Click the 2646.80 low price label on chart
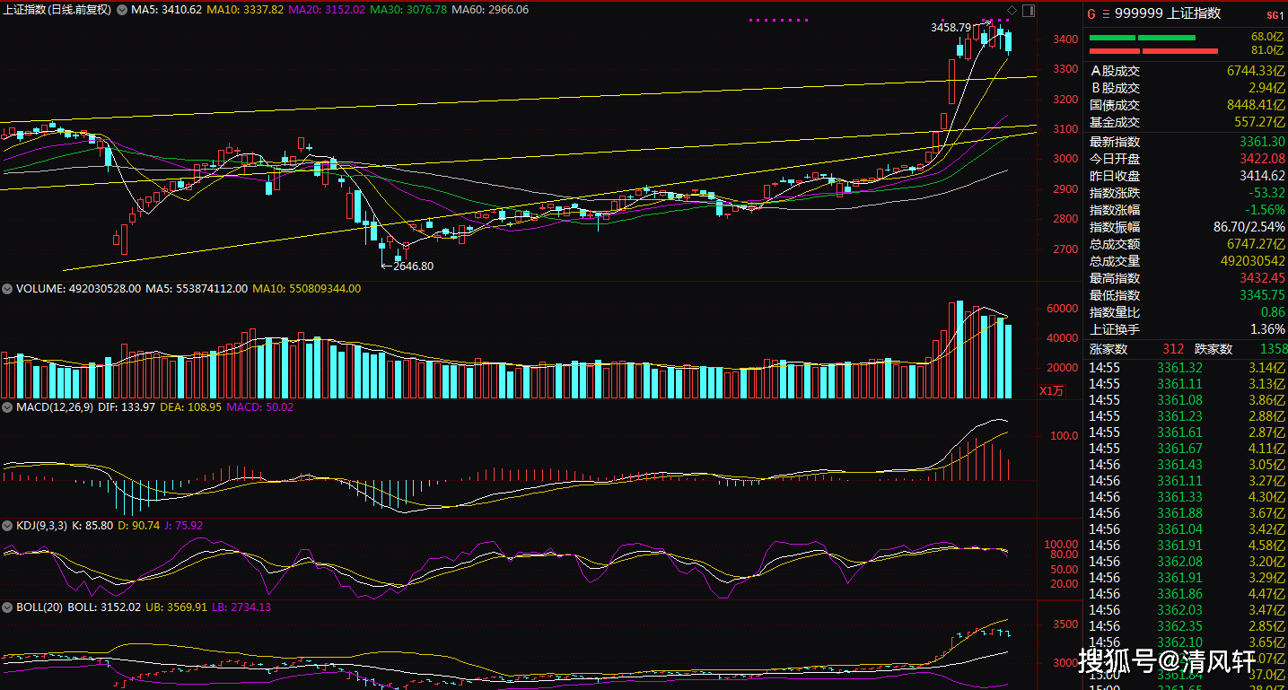The height and width of the screenshot is (690, 1288). point(414,266)
